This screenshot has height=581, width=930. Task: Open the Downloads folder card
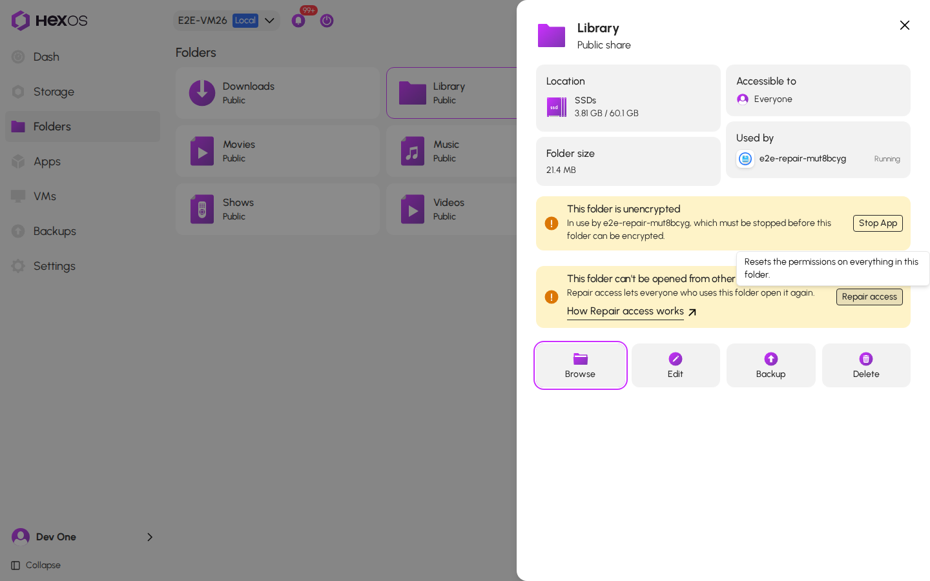[x=278, y=93]
